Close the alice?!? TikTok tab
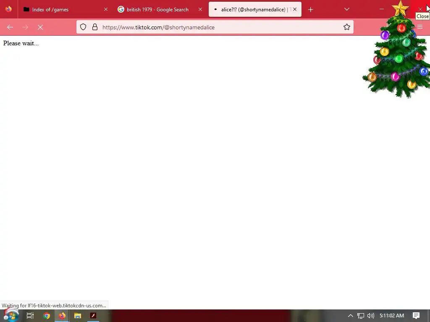Viewport: 430px width, 322px height. click(x=295, y=9)
